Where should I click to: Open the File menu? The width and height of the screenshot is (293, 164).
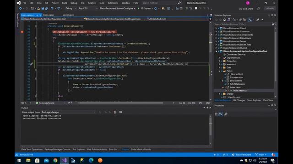coord(24,3)
